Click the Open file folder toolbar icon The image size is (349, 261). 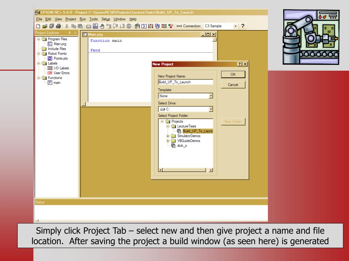coord(45,26)
